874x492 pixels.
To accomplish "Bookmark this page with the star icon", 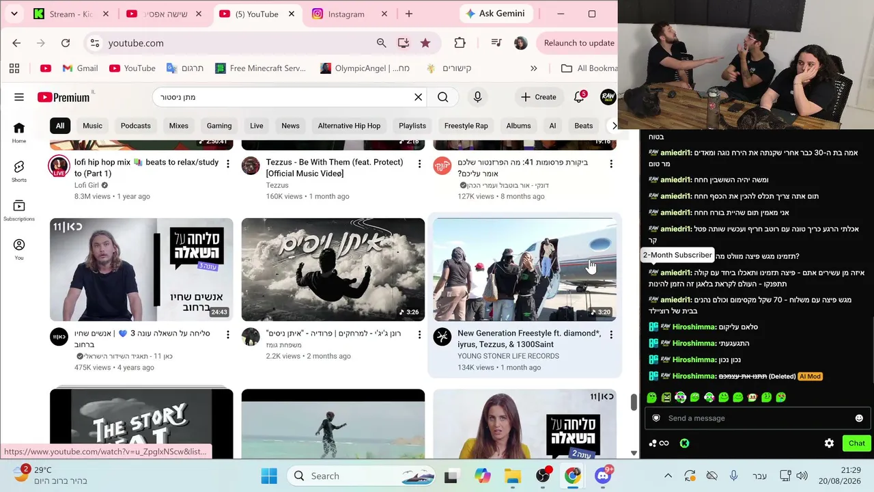I will [425, 43].
